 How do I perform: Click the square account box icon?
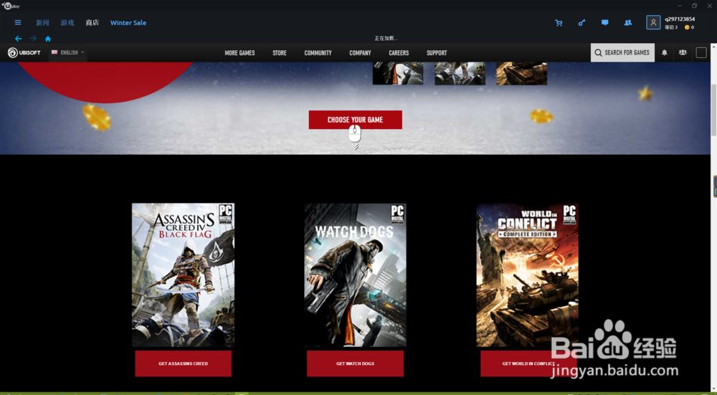(701, 52)
